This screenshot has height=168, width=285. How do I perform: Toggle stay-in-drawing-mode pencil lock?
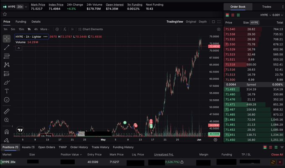pyautogui.click(x=7, y=140)
